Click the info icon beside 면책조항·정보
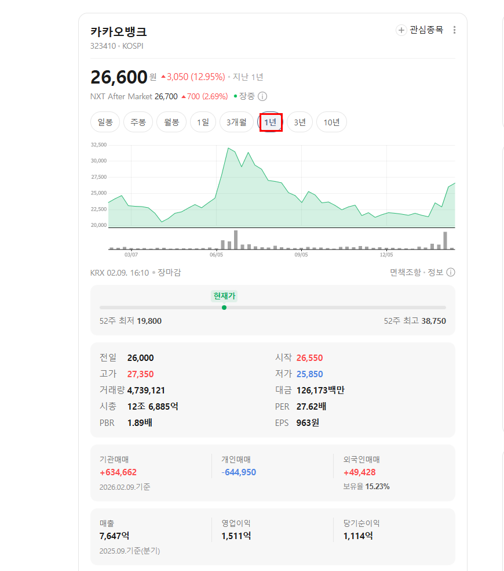Screen dimensions: 504x571 pos(451,272)
